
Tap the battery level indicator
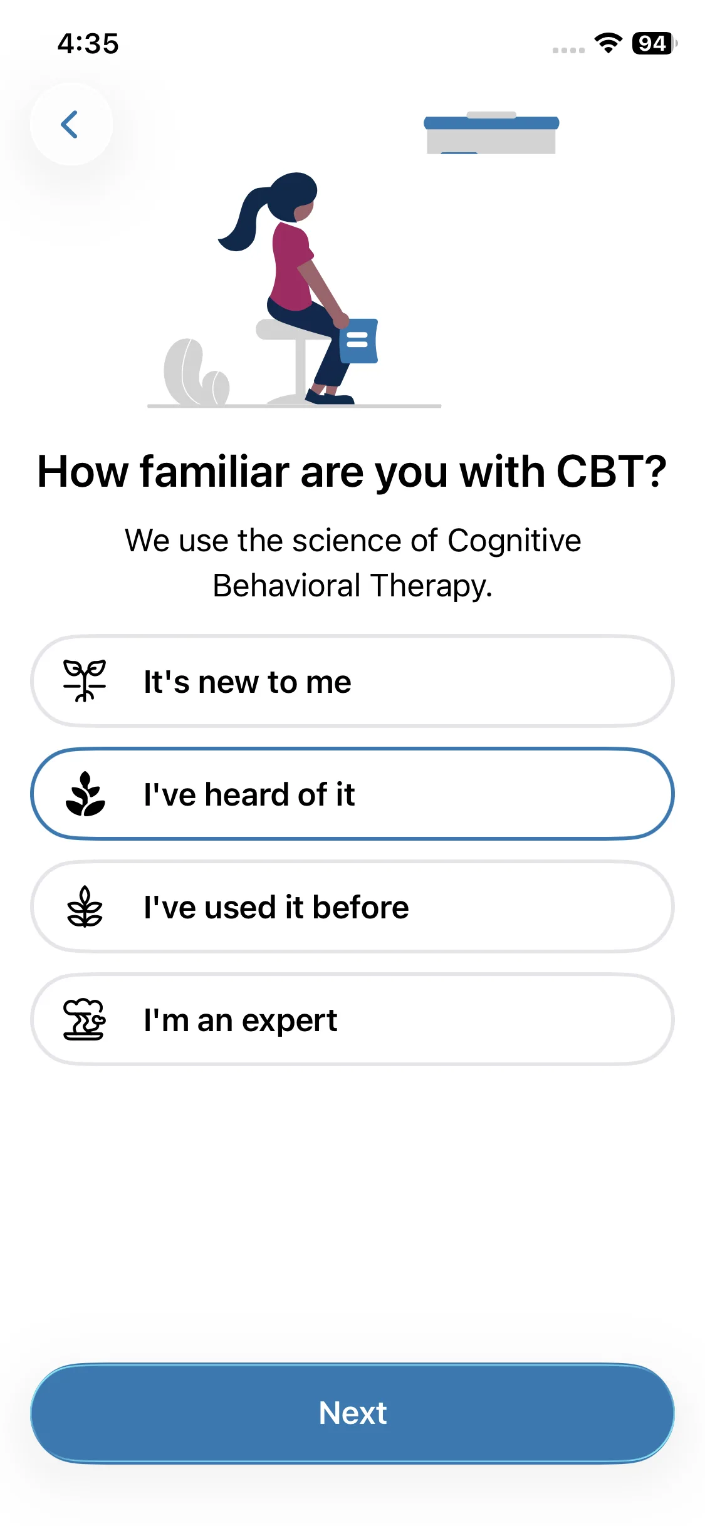(x=654, y=43)
